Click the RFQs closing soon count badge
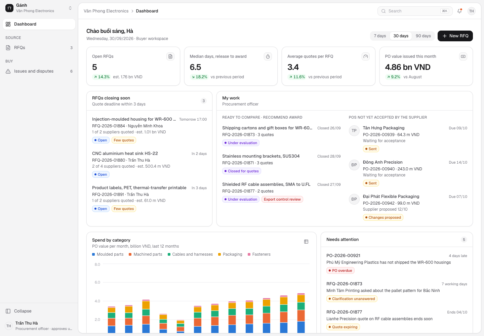 point(204,101)
